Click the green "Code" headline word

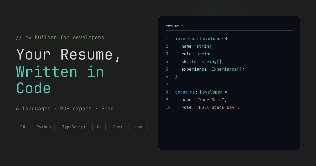(33, 89)
